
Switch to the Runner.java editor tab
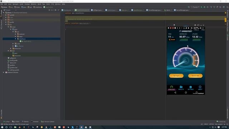pos(67,10)
